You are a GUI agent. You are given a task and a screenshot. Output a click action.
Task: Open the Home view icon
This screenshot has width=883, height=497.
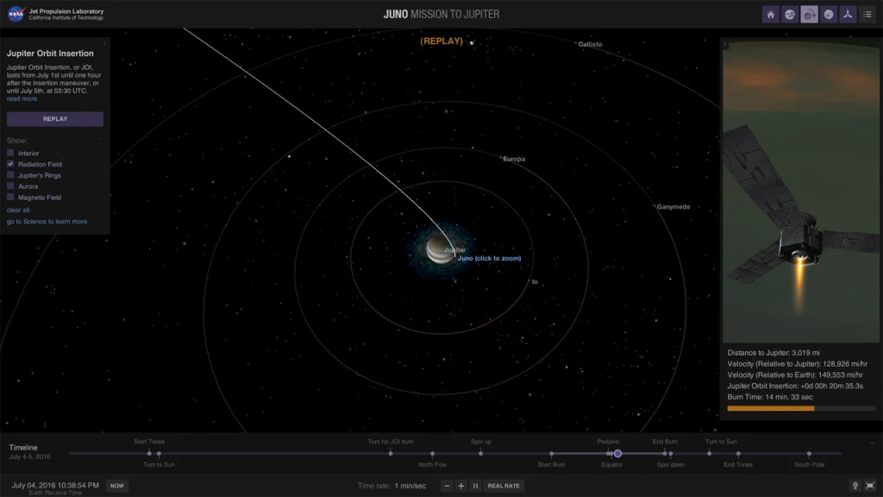coord(770,14)
